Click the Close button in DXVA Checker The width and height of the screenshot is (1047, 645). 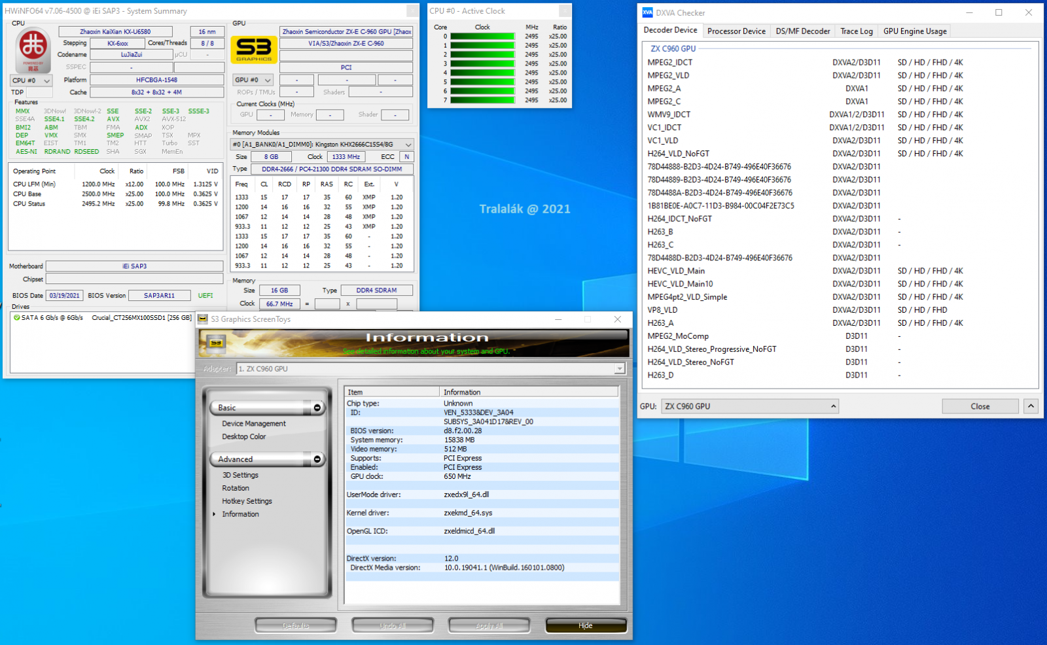[x=980, y=406]
